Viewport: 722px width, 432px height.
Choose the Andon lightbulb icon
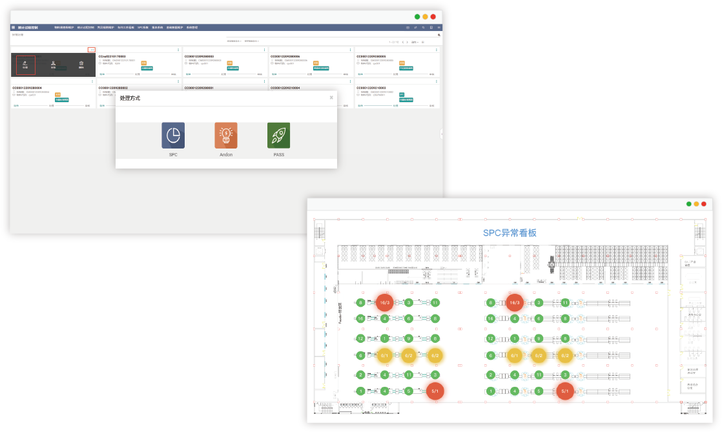(x=225, y=136)
